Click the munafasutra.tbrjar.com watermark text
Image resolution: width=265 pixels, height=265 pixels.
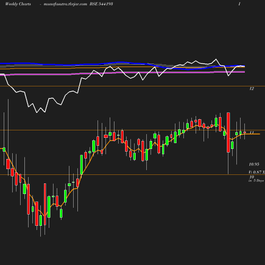click(65, 4)
